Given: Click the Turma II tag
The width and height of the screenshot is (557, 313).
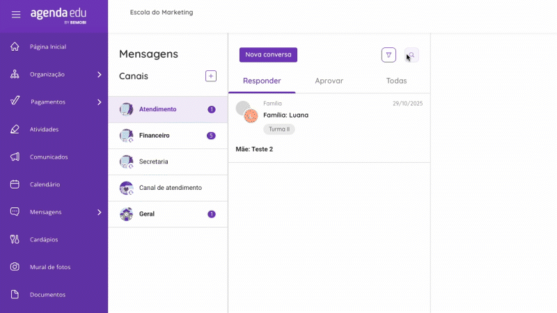Looking at the screenshot, I should click(x=279, y=129).
